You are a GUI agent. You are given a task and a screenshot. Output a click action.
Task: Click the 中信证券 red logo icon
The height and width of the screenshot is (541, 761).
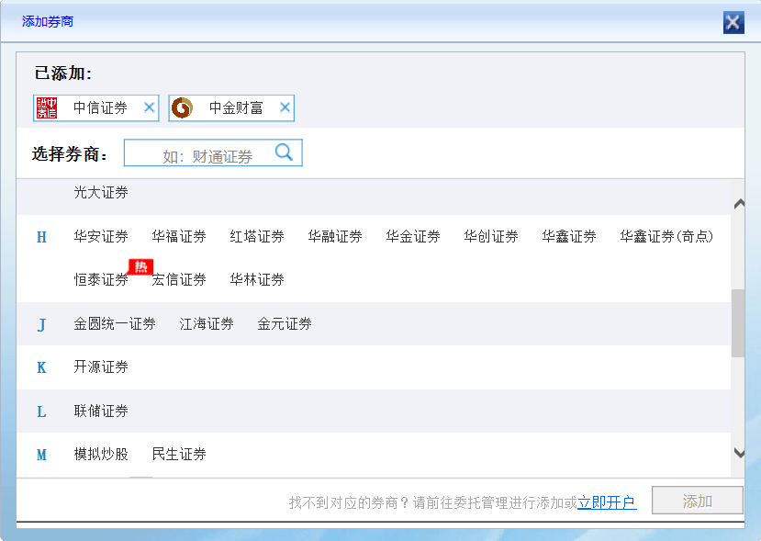pos(47,107)
